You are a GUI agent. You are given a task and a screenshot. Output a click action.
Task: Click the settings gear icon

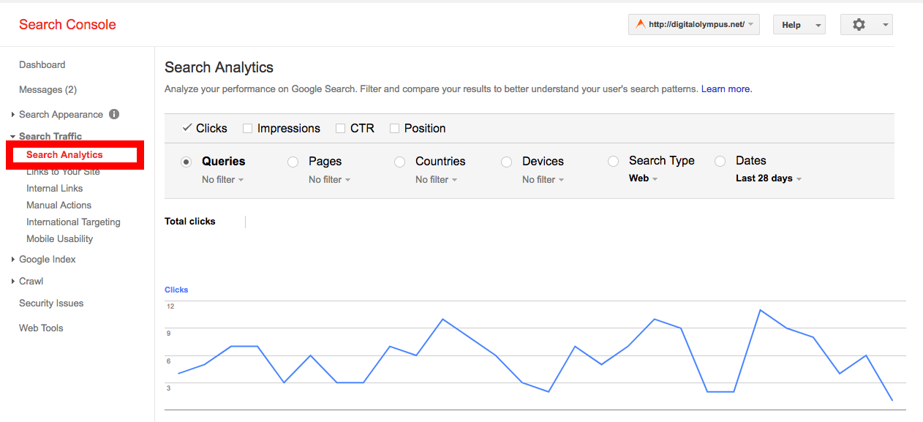coord(859,25)
